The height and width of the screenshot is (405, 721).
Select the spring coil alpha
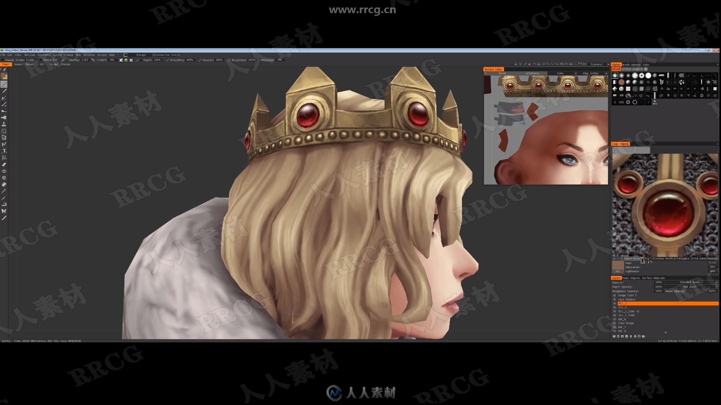[x=655, y=95]
